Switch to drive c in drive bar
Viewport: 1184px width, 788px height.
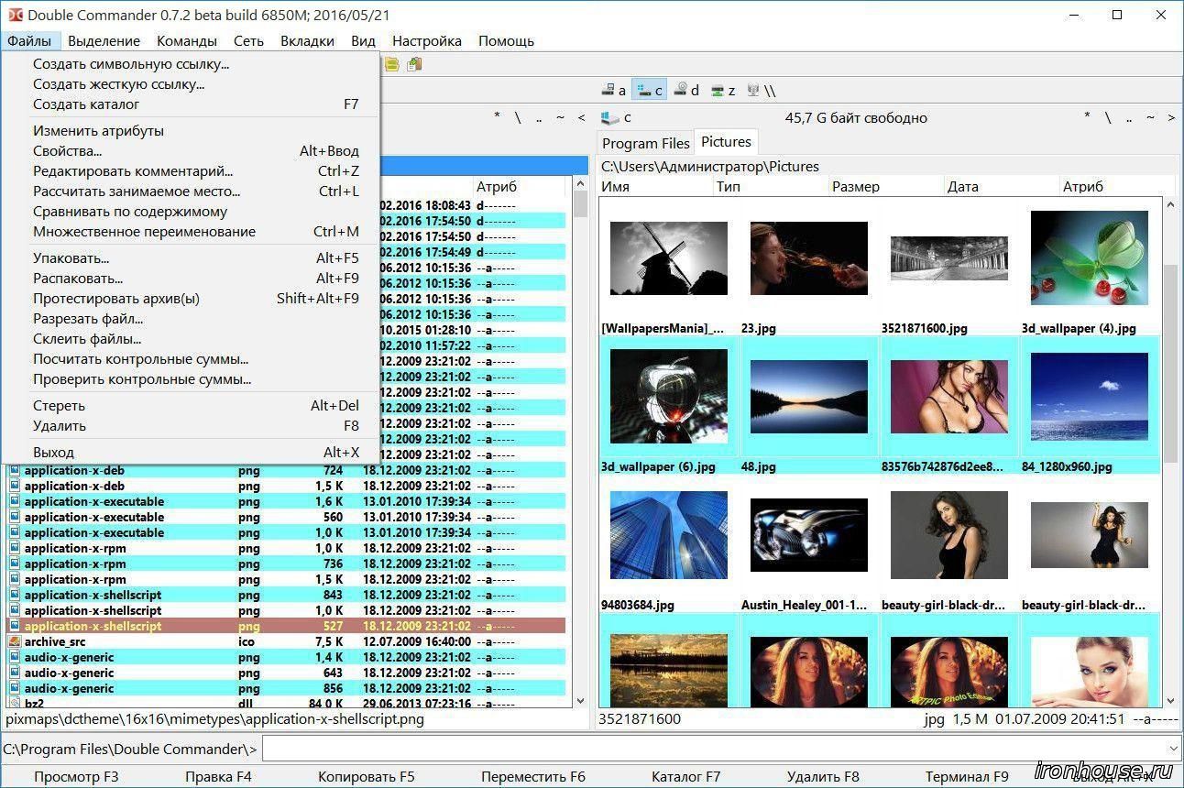click(650, 90)
